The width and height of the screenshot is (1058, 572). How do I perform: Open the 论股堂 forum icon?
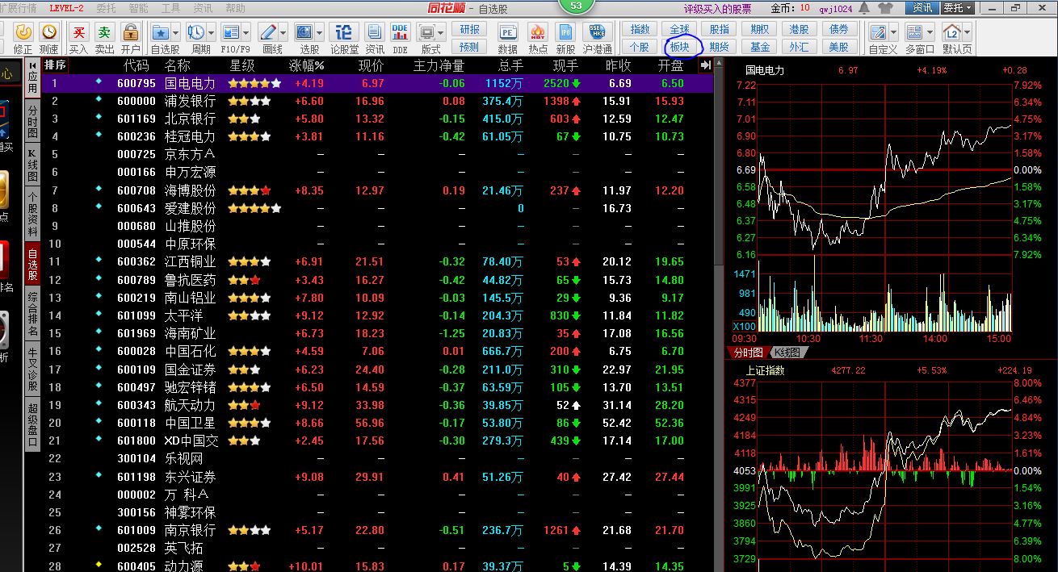coord(344,32)
